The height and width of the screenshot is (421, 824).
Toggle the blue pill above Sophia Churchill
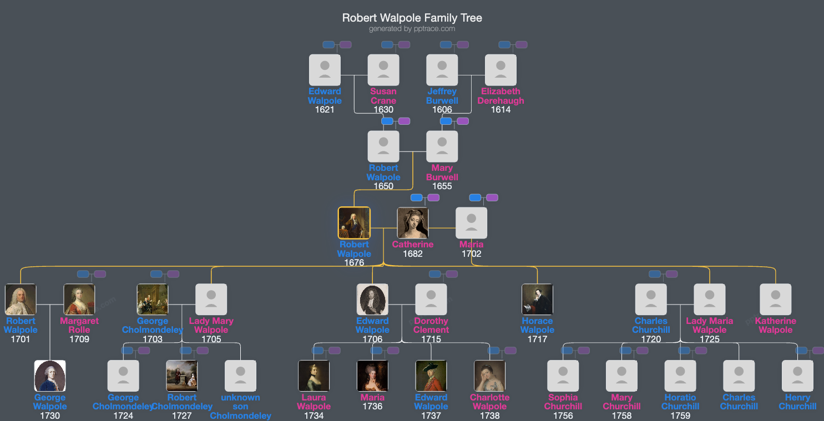566,350
